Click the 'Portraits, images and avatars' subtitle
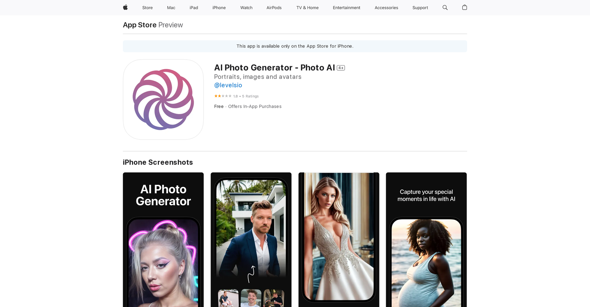590x307 pixels. [x=258, y=77]
